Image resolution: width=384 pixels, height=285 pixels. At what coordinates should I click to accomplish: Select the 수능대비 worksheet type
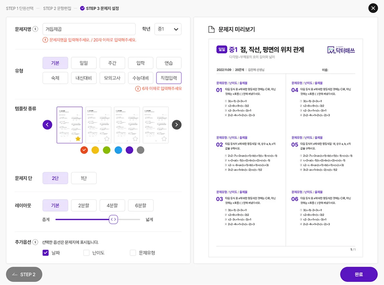(141, 78)
